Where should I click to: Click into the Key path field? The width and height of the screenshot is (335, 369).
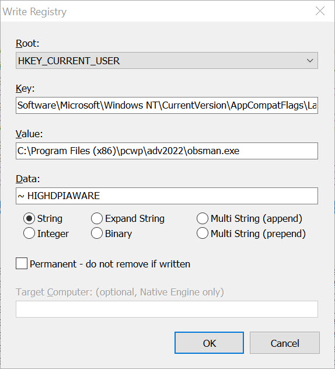[167, 106]
